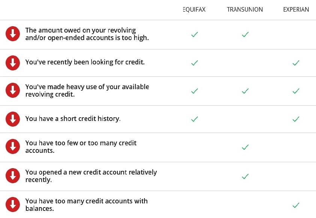Select the EXPERIAN column header
This screenshot has height=218, width=316.
[296, 10]
